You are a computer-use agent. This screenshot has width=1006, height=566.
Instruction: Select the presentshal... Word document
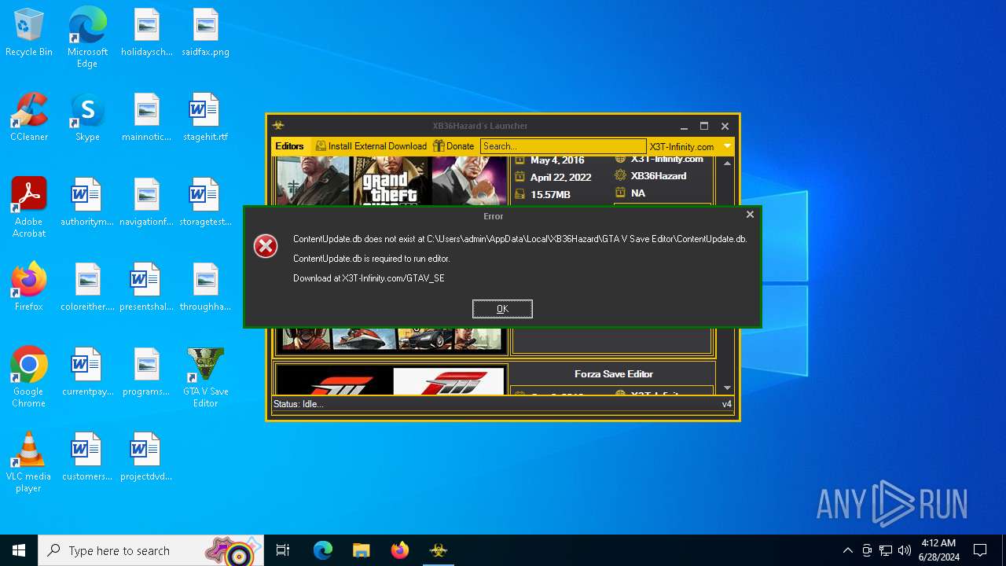147,288
